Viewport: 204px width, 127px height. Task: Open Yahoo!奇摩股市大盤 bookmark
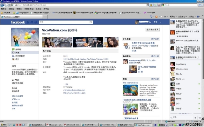pos(83,13)
